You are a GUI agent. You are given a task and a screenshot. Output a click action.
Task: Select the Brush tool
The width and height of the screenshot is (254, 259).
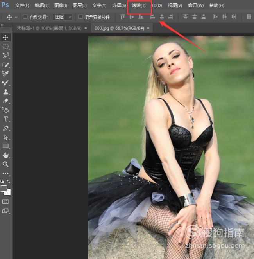[x=5, y=83]
